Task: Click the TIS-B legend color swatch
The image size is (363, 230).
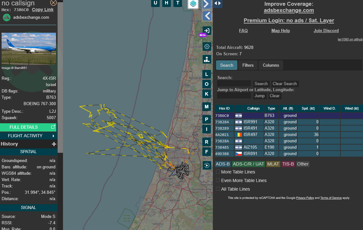Action: (x=288, y=164)
